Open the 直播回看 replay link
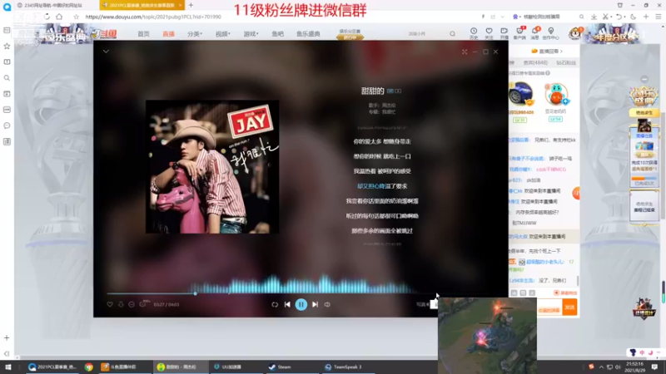This screenshot has height=374, width=666. 547,52
